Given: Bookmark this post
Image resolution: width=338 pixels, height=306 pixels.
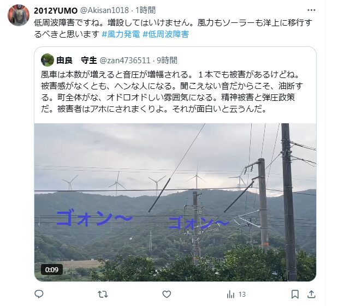Looking at the screenshot, I should pyautogui.click(x=295, y=294).
